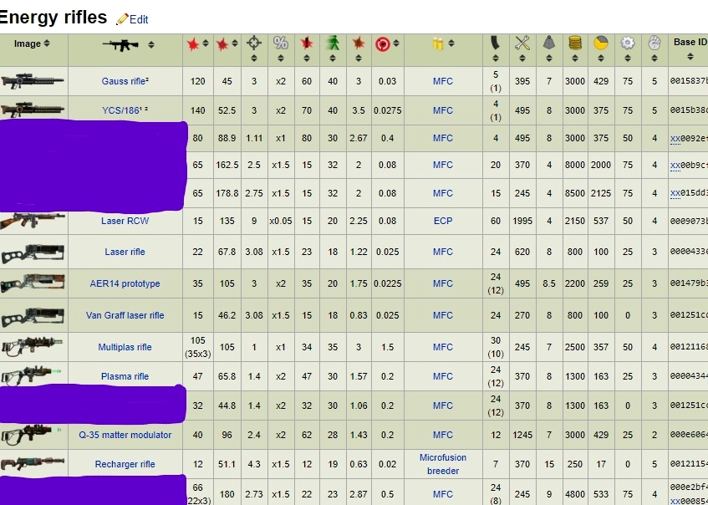708x505 pixels.
Task: Click the Laser RCW weapon thumbnail image
Action: tap(33, 221)
